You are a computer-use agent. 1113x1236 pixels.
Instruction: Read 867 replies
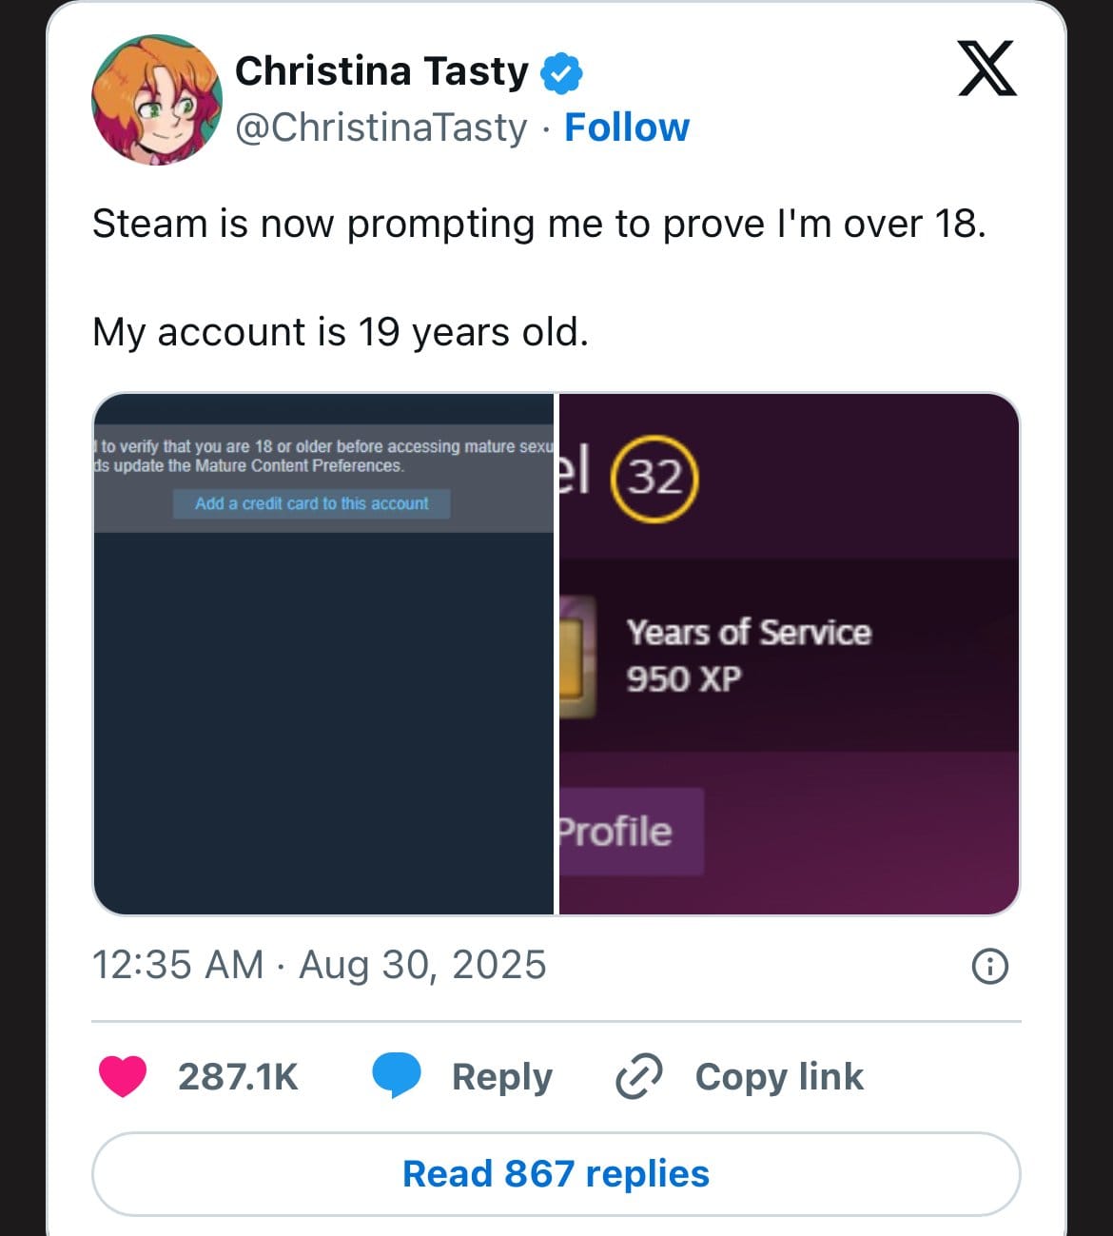pyautogui.click(x=556, y=1174)
